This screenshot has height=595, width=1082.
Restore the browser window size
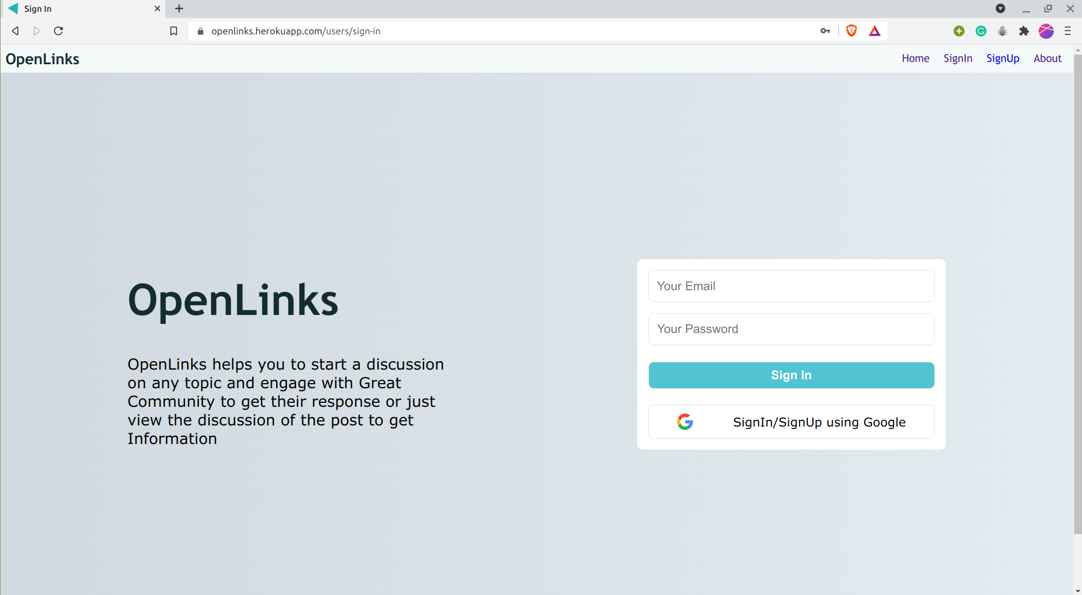(x=1048, y=8)
